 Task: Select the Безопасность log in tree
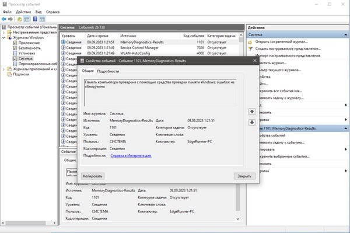[30, 48]
